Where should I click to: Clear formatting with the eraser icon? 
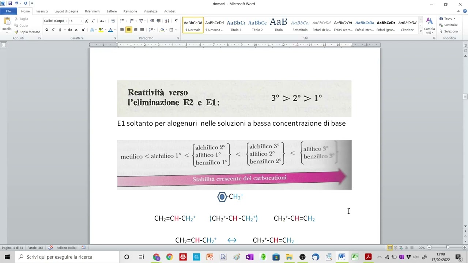tap(113, 21)
